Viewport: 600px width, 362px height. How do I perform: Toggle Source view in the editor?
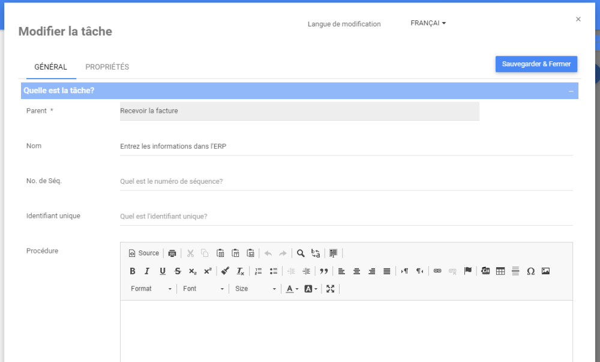pos(144,253)
